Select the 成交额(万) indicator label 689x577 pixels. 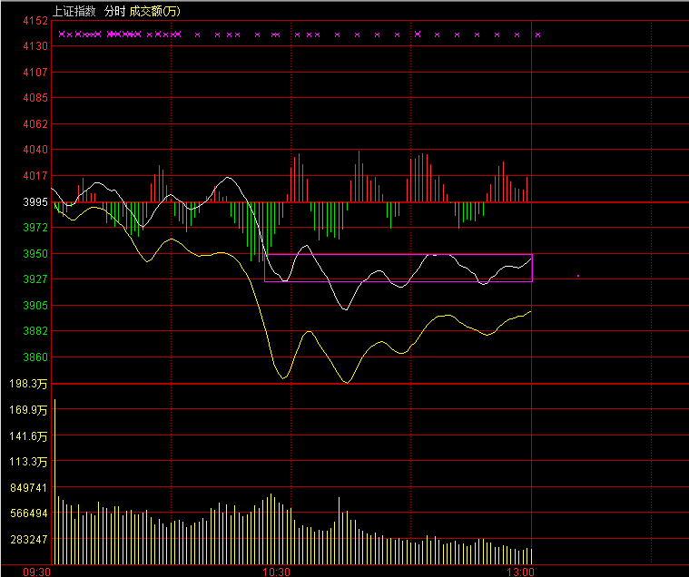click(x=154, y=10)
